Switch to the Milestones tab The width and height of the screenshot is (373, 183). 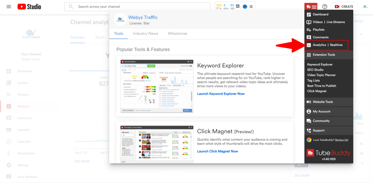[x=178, y=34]
